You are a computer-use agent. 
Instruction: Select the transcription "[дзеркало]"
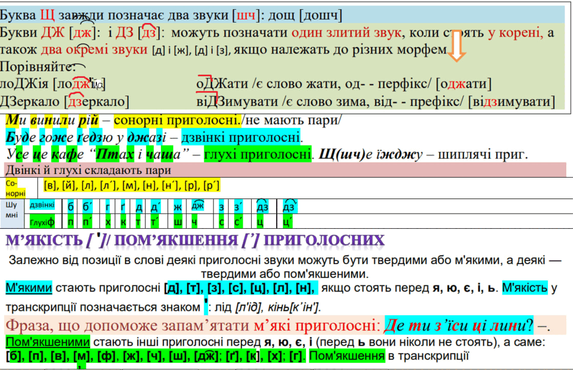pos(97,101)
